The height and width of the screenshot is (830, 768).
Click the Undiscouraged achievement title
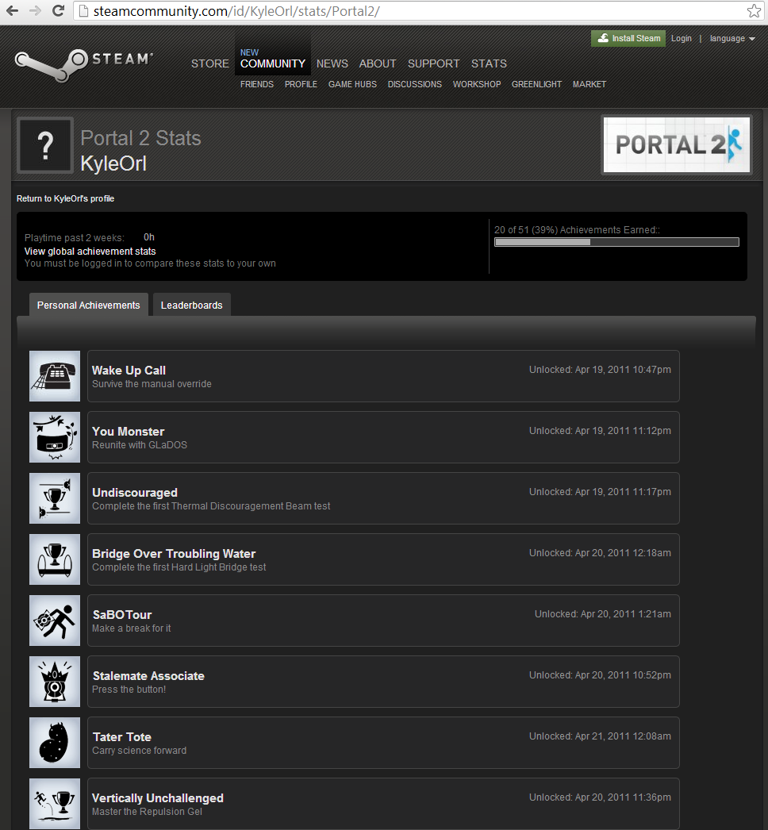135,493
